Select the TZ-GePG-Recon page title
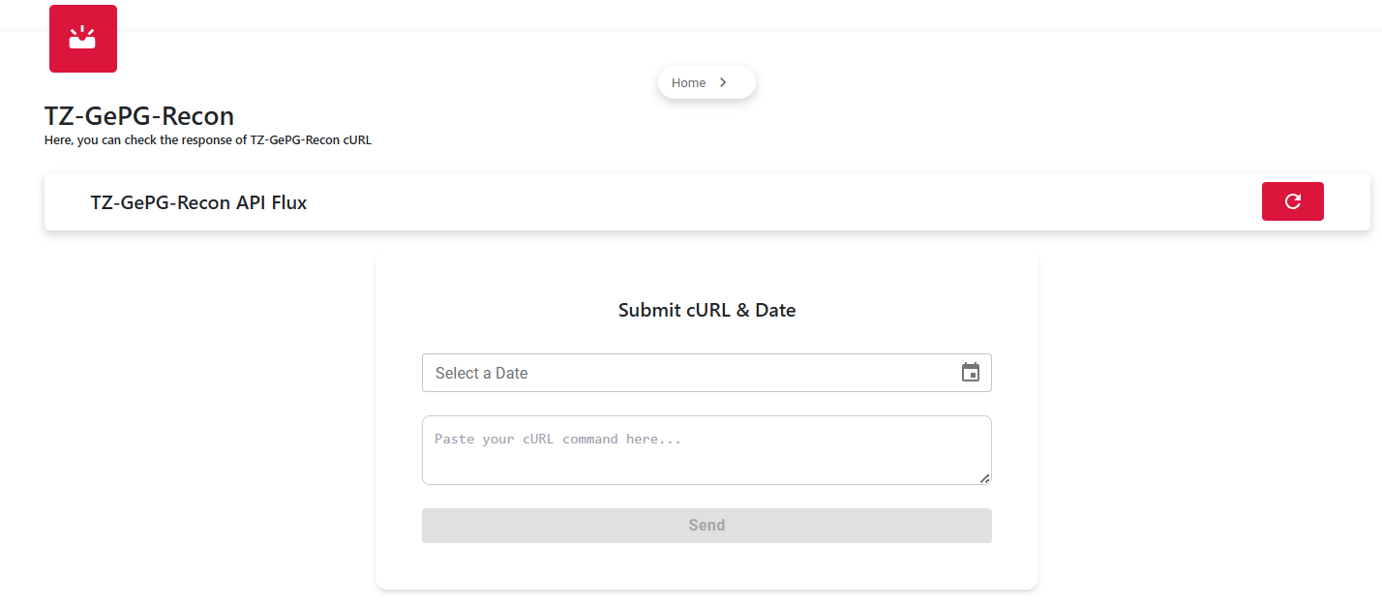The width and height of the screenshot is (1382, 609). [139, 116]
